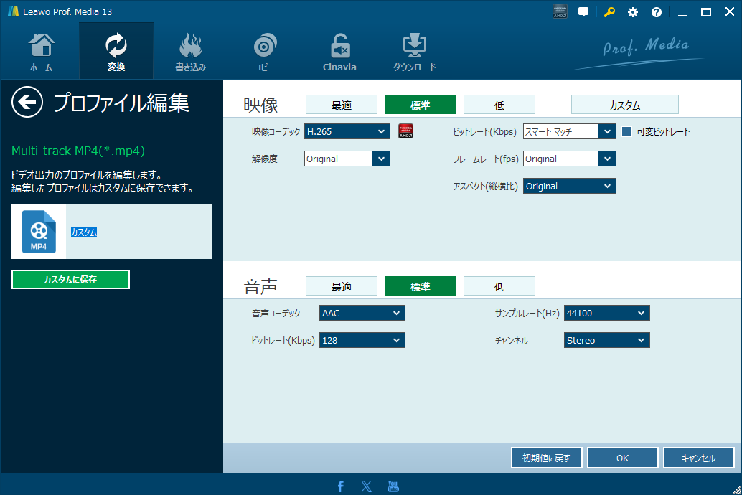This screenshot has height=495, width=742.
Task: Open the help question mark icon
Action: 657,12
